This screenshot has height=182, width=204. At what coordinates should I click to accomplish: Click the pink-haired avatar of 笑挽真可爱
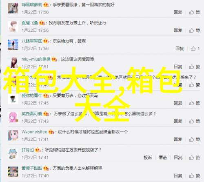(13, 117)
